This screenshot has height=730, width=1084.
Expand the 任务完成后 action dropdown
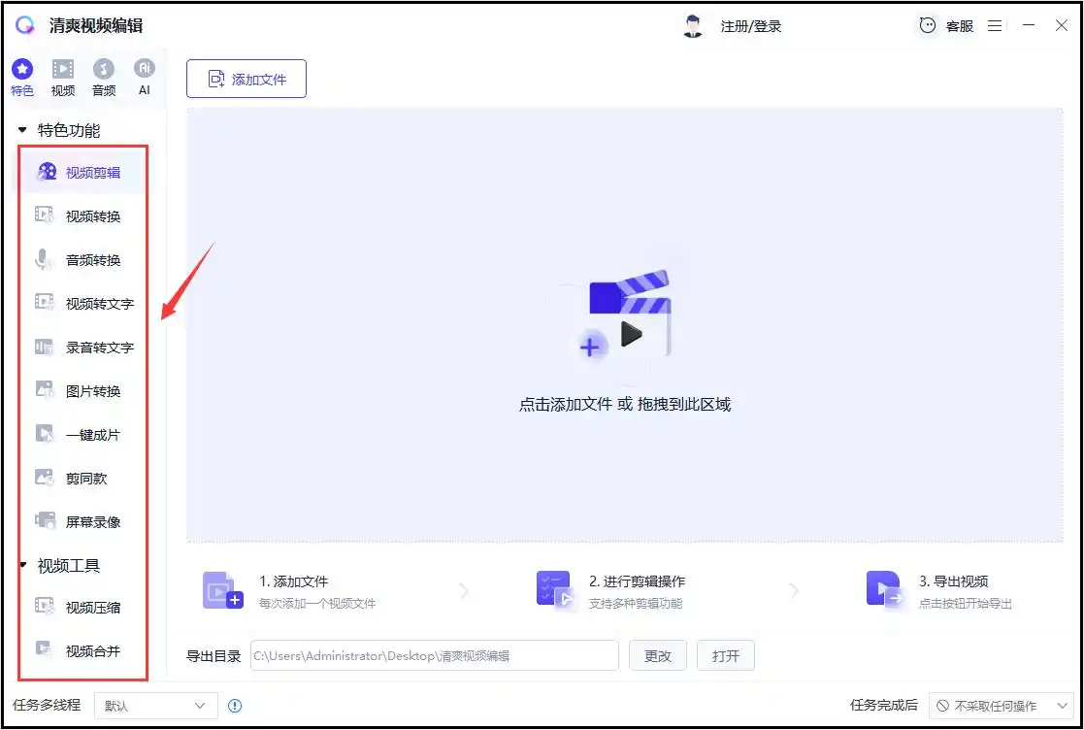coord(999,706)
